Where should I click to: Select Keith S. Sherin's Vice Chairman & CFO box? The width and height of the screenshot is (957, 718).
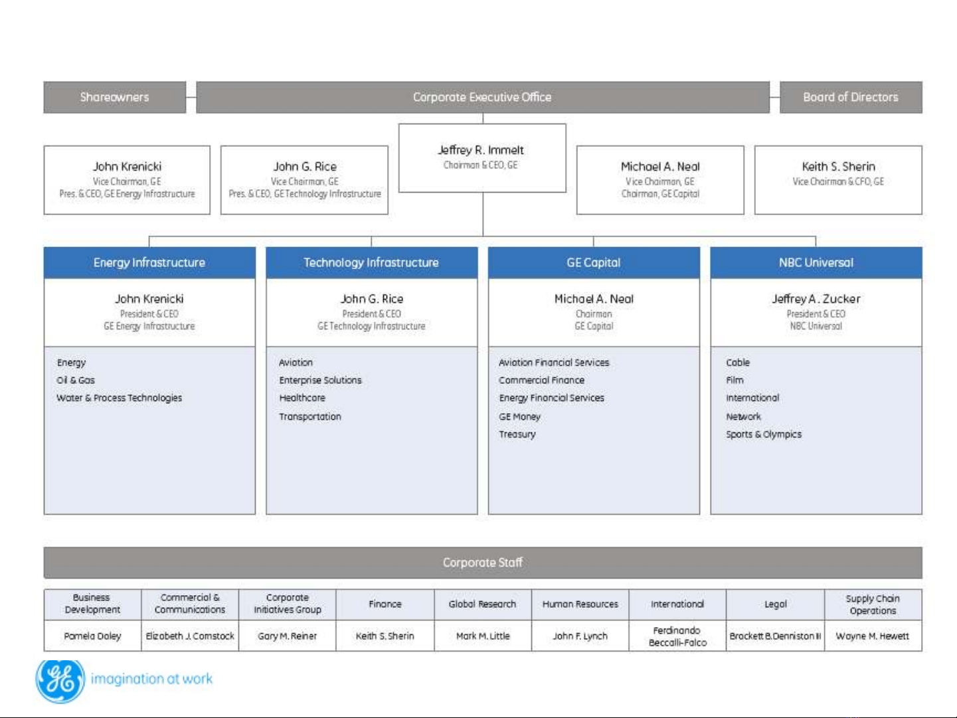[837, 180]
